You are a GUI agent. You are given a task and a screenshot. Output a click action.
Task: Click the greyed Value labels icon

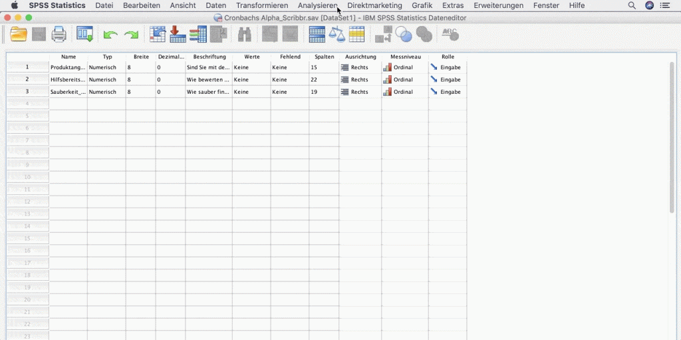[x=384, y=35]
